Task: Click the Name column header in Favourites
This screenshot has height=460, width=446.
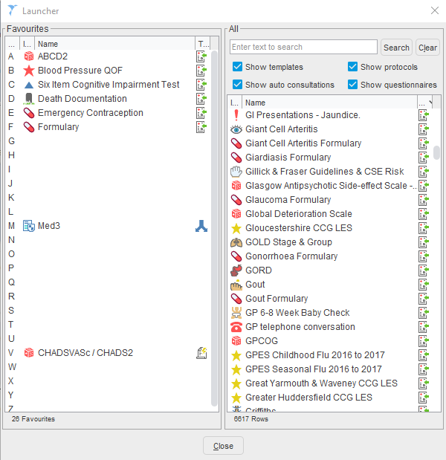Action: pos(111,44)
